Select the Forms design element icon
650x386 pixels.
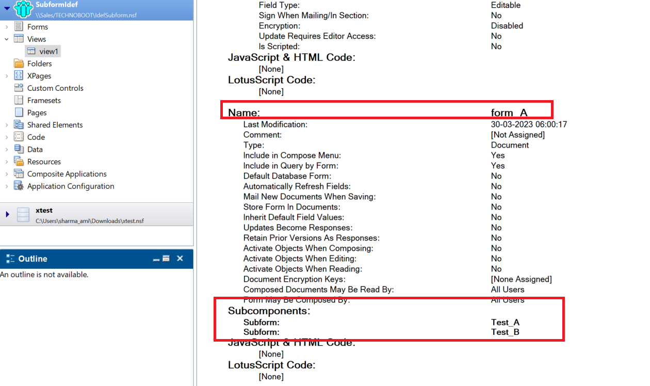tap(20, 26)
